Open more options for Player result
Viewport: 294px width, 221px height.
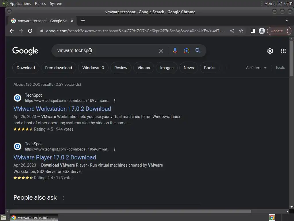click(x=114, y=149)
